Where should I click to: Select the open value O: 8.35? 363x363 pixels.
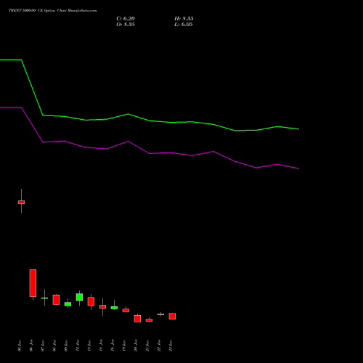coord(126,25)
